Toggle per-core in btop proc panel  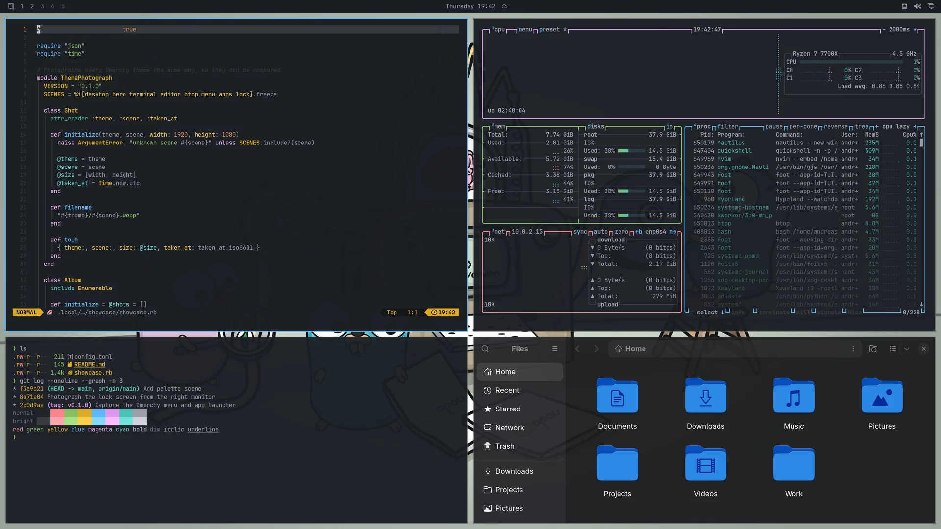pyautogui.click(x=803, y=126)
